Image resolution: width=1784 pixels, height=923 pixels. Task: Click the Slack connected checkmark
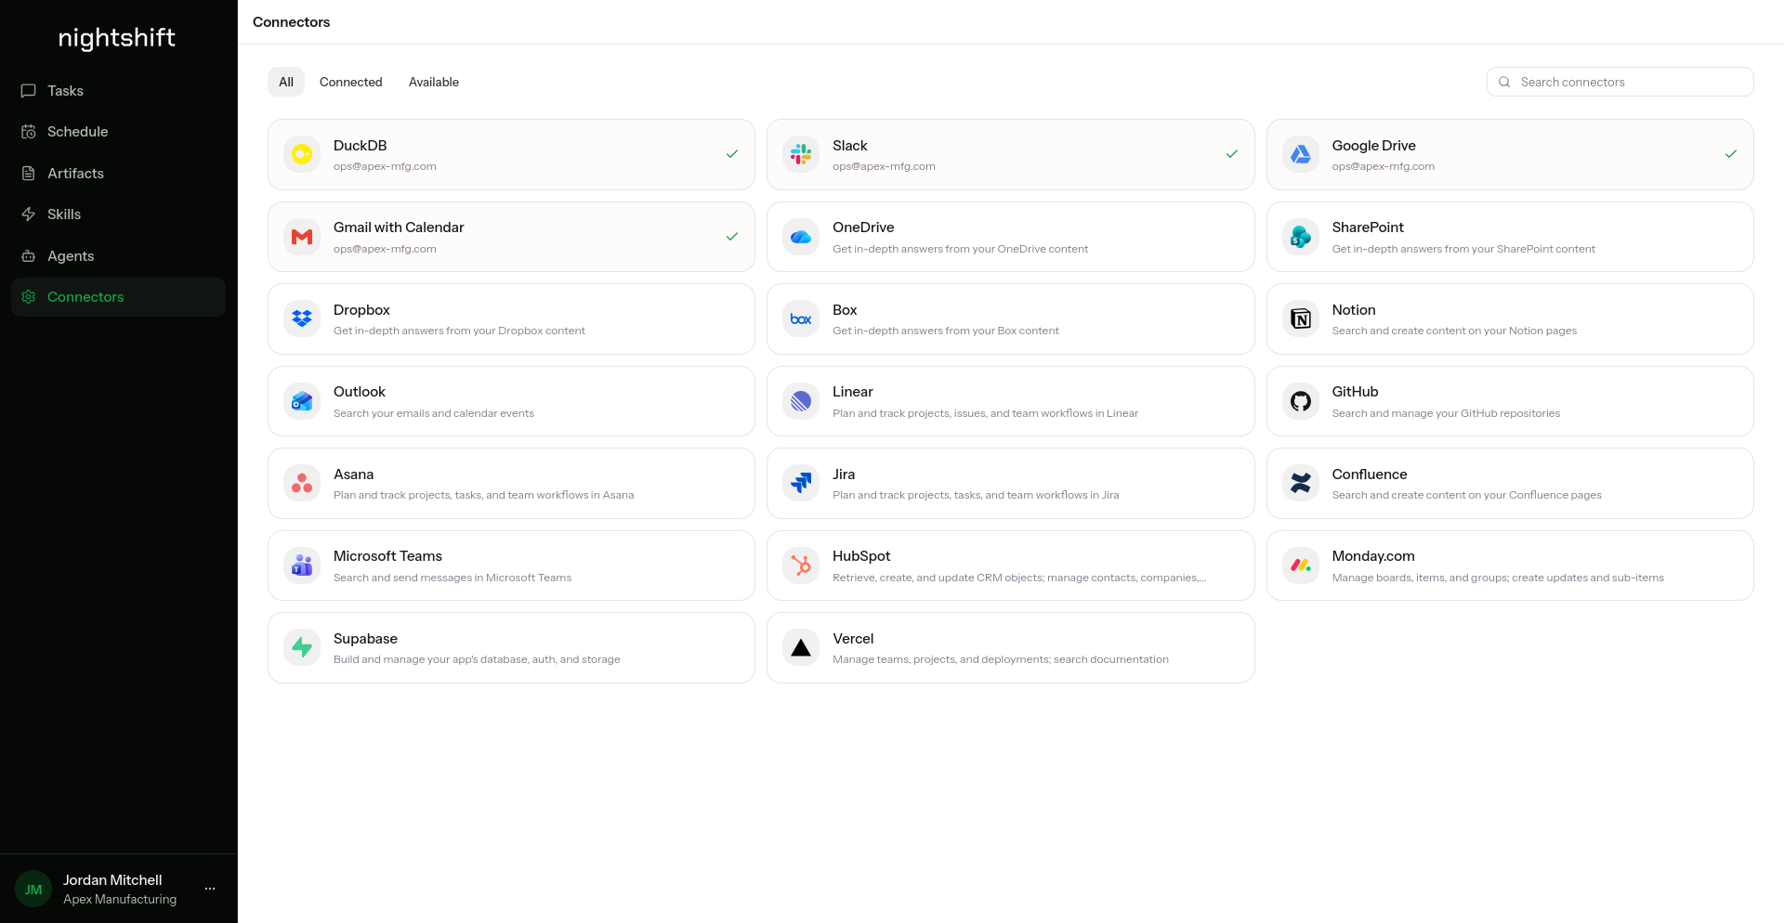[1232, 154]
